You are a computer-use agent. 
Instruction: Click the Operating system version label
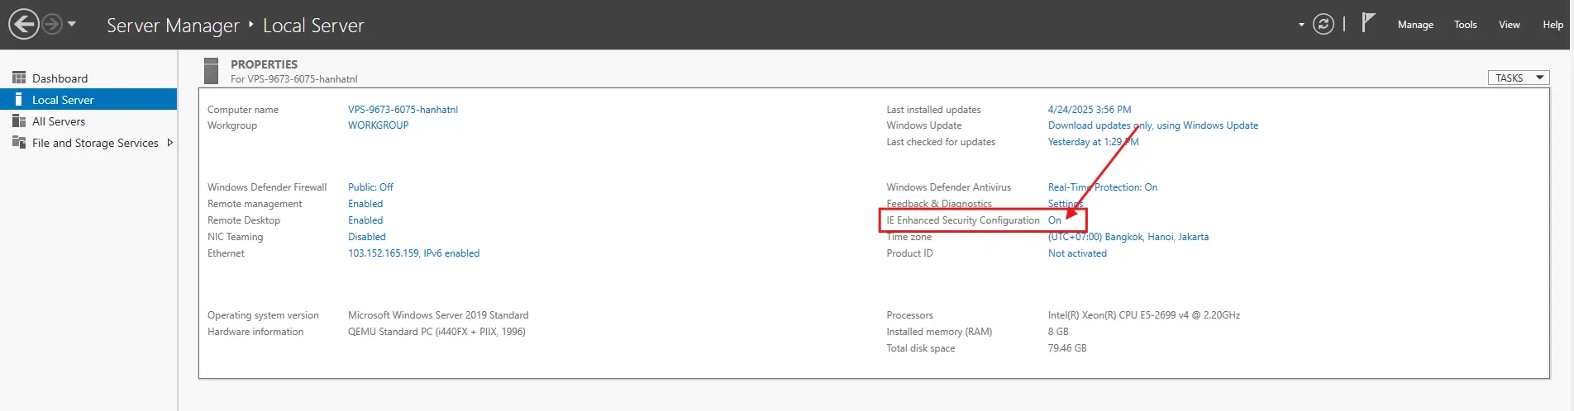pos(263,315)
